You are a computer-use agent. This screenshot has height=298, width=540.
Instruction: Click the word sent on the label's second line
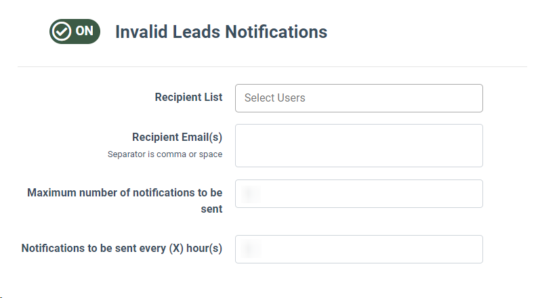point(211,209)
